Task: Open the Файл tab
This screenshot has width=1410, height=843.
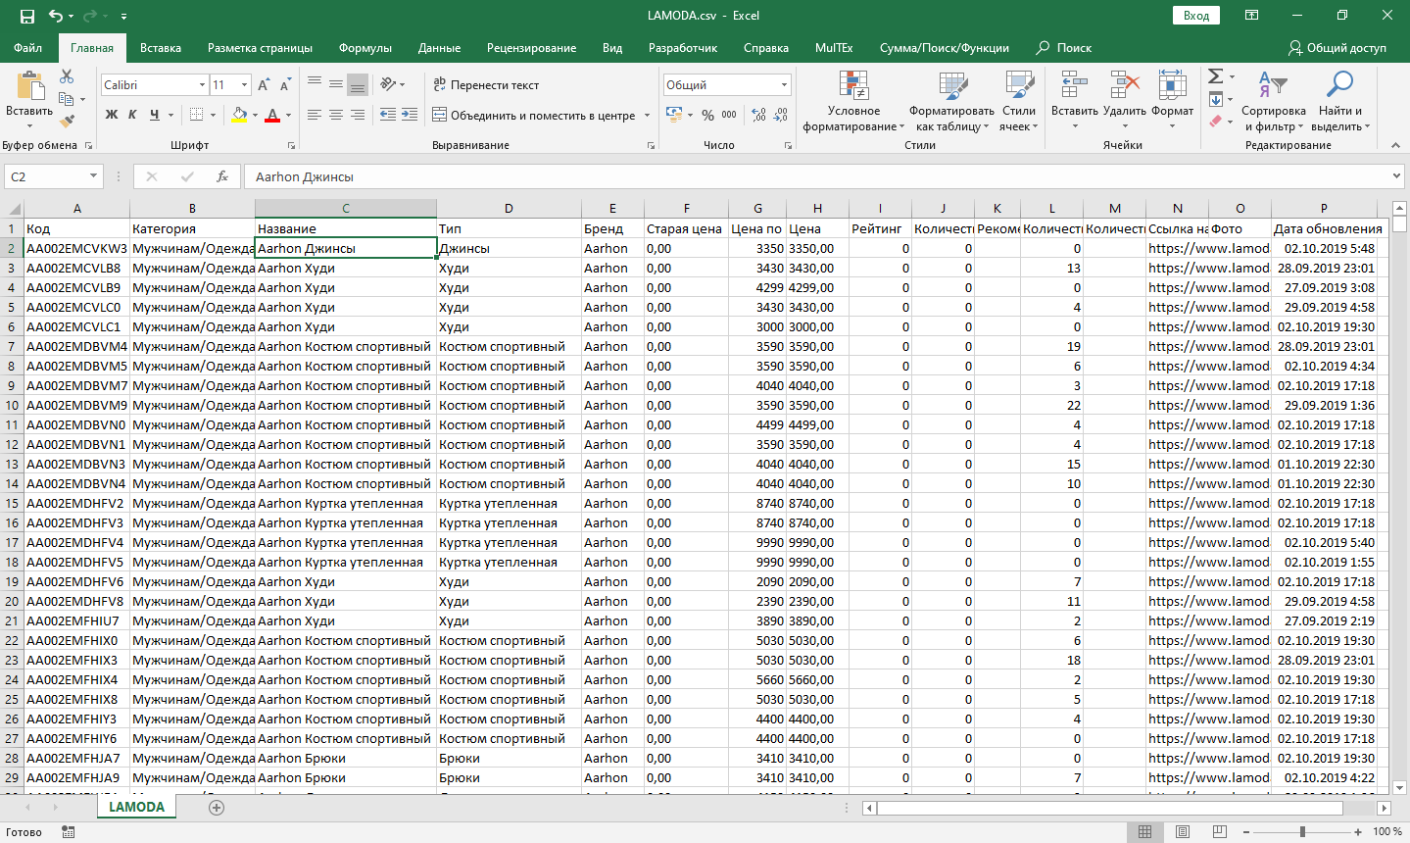Action: pyautogui.click(x=27, y=47)
